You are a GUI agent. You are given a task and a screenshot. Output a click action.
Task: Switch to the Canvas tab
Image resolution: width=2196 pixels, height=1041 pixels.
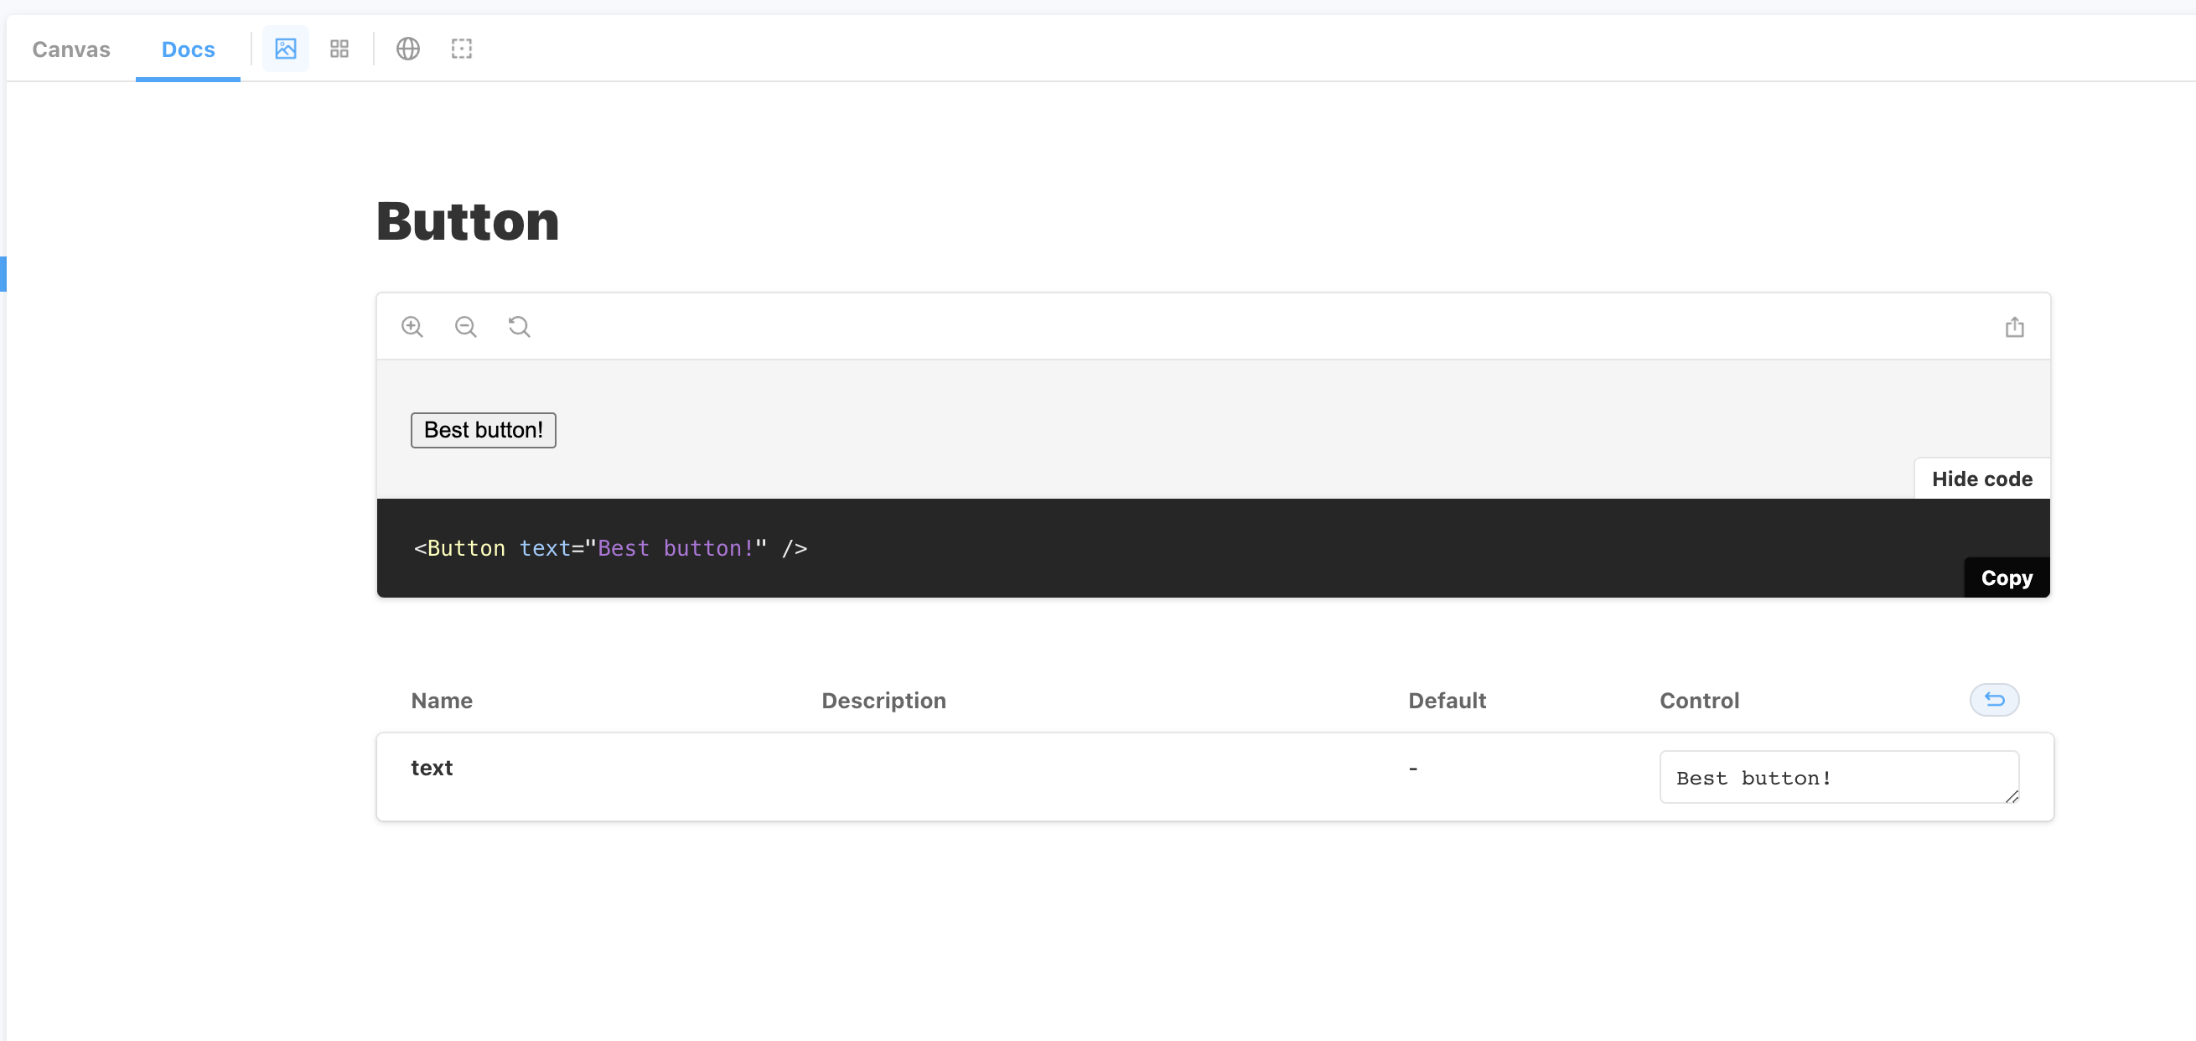(x=70, y=49)
